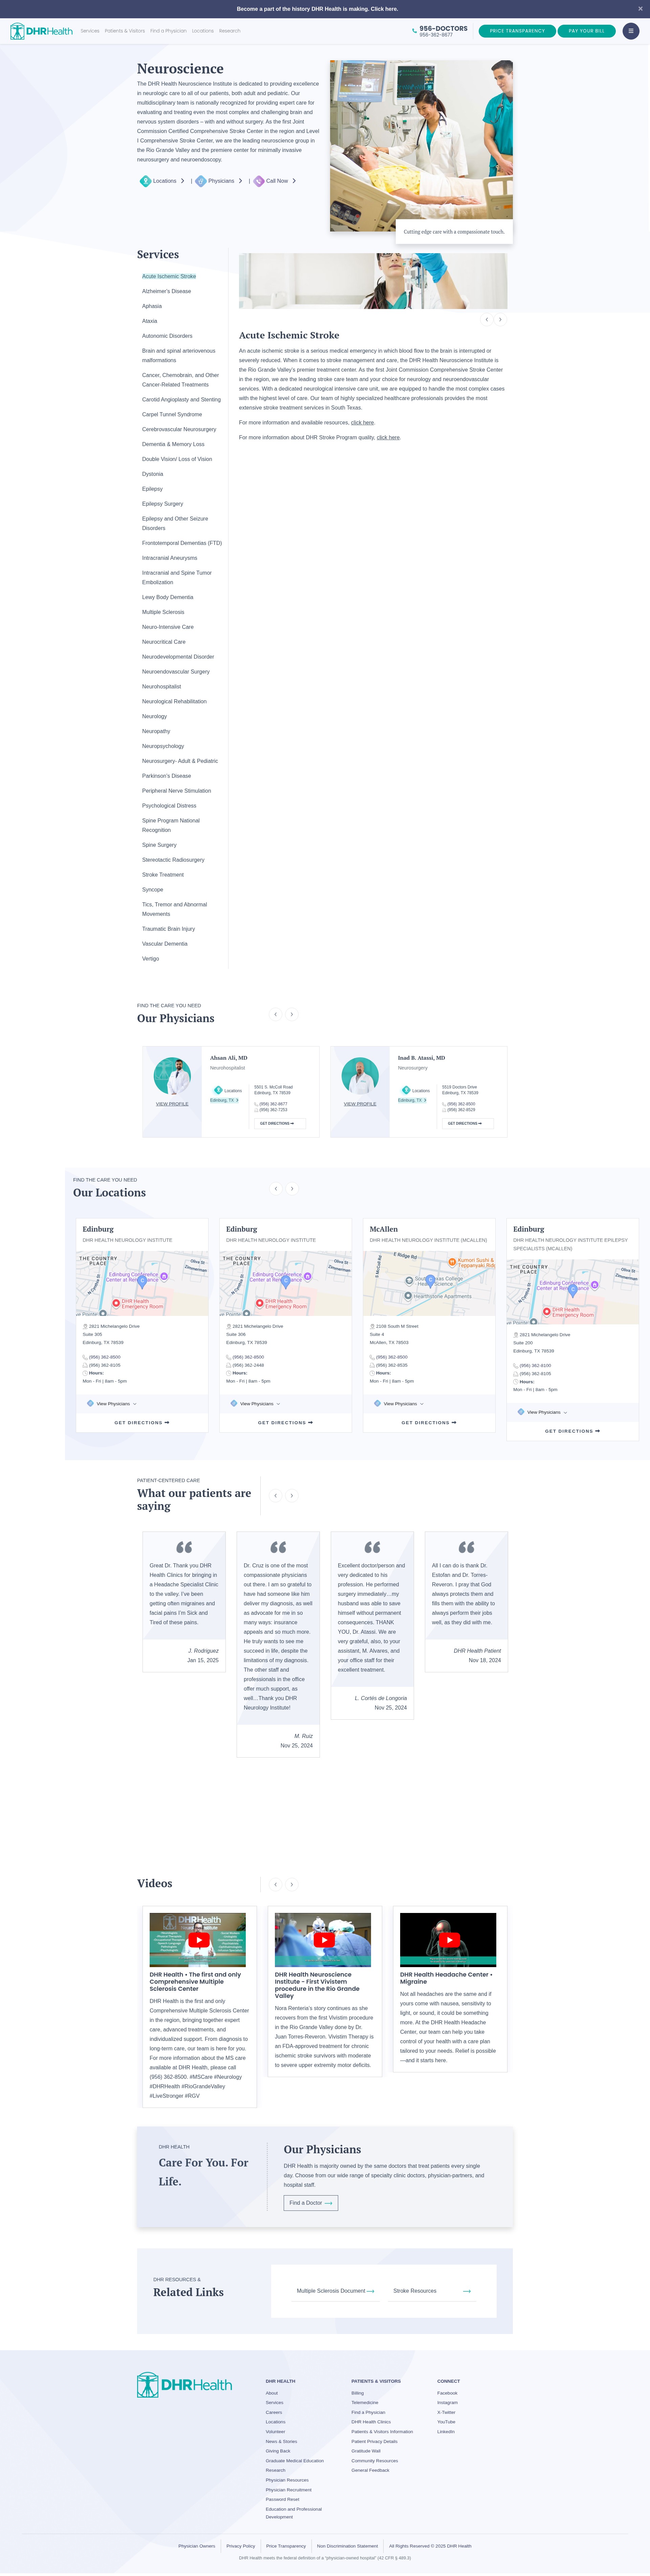Image resolution: width=650 pixels, height=2576 pixels.
Task: Advance the Our Physicians carousel forward
Action: coord(292,1014)
